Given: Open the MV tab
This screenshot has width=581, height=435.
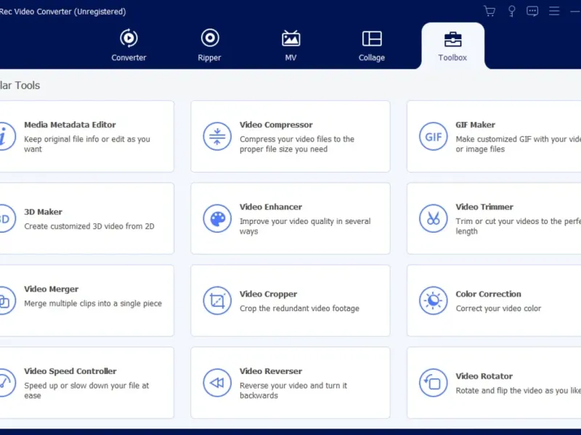Looking at the screenshot, I should pos(290,45).
